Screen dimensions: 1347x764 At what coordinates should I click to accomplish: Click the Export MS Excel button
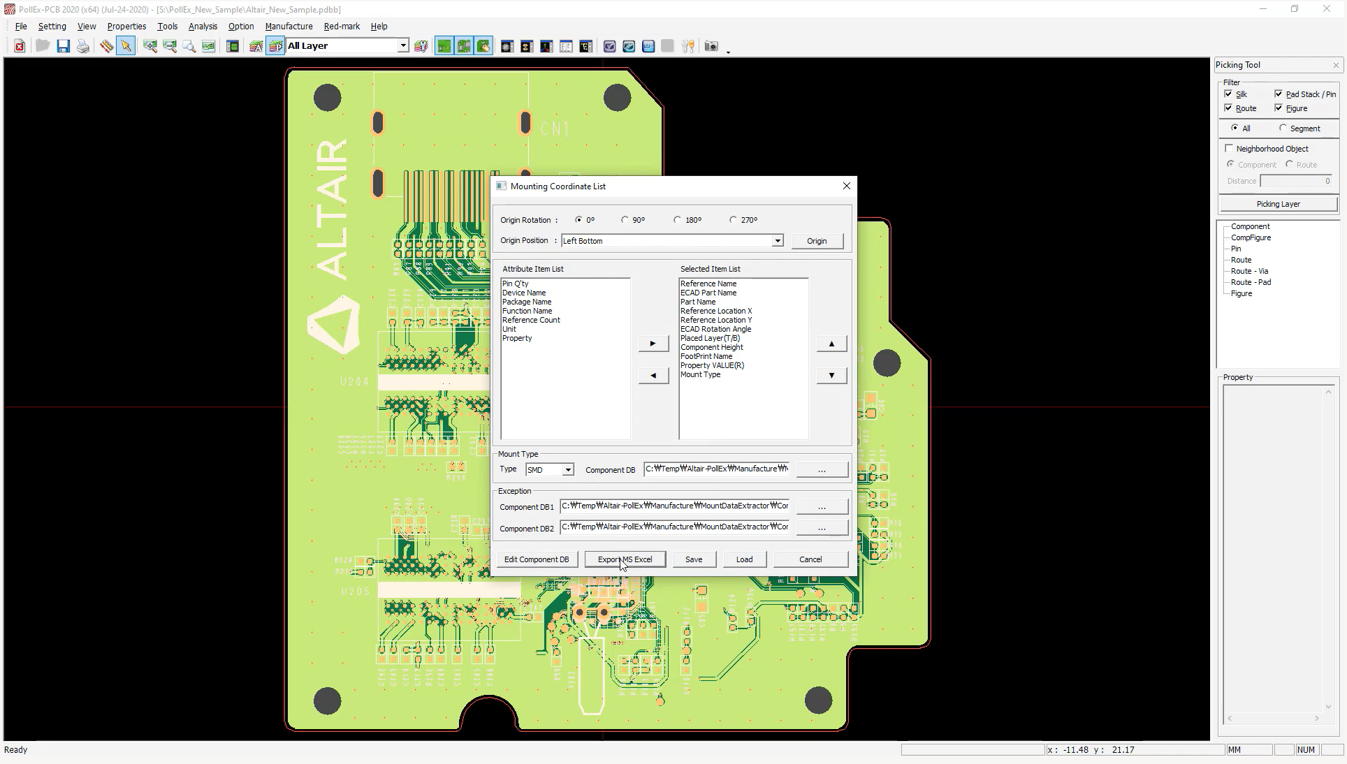pos(625,559)
